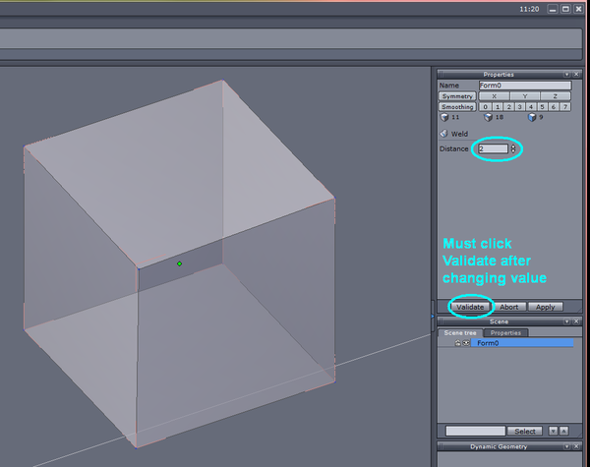The width and height of the screenshot is (590, 467).
Task: Set smoothing level to 7
Action: (565, 107)
